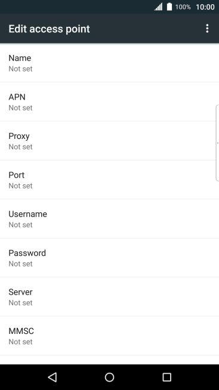Tap the Edit access point title
This screenshot has height=390, width=219.
pos(49,29)
